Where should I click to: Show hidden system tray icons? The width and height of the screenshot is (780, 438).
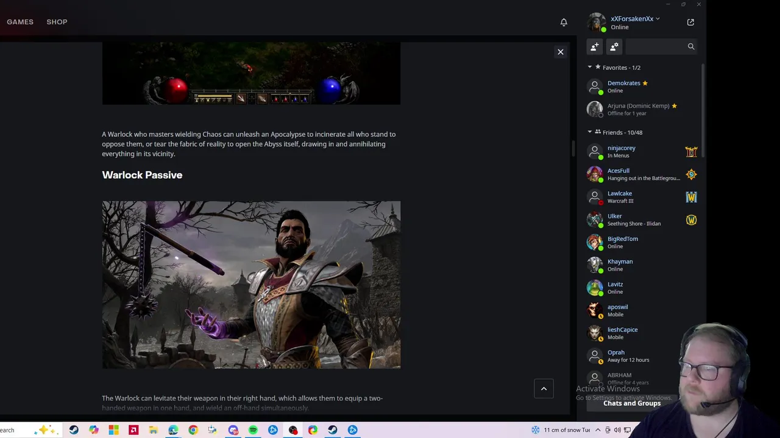tap(598, 430)
